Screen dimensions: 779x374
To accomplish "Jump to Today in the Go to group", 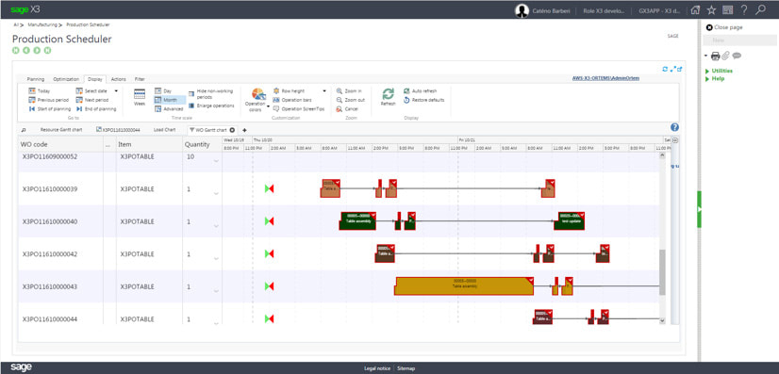I will 40,90.
